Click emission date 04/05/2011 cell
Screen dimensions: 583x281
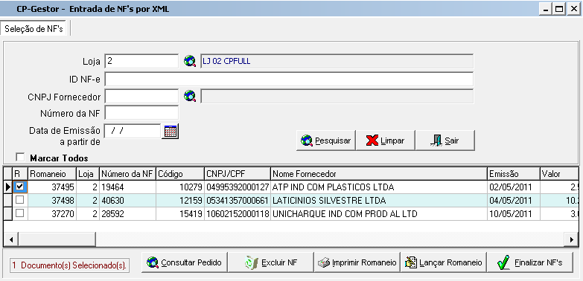click(x=514, y=201)
